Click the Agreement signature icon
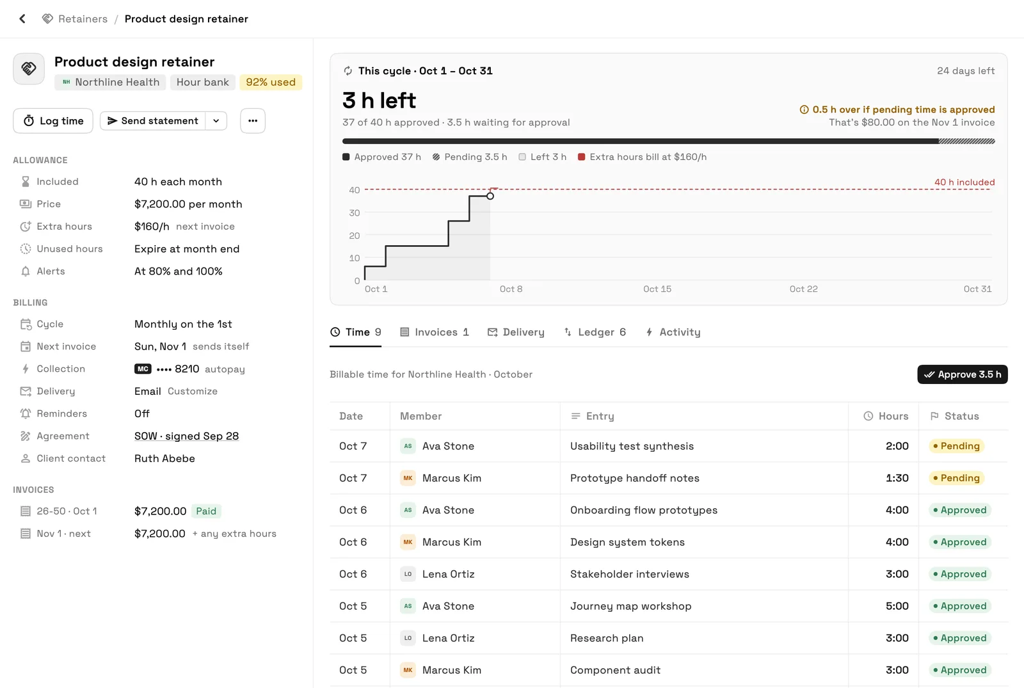 (26, 436)
